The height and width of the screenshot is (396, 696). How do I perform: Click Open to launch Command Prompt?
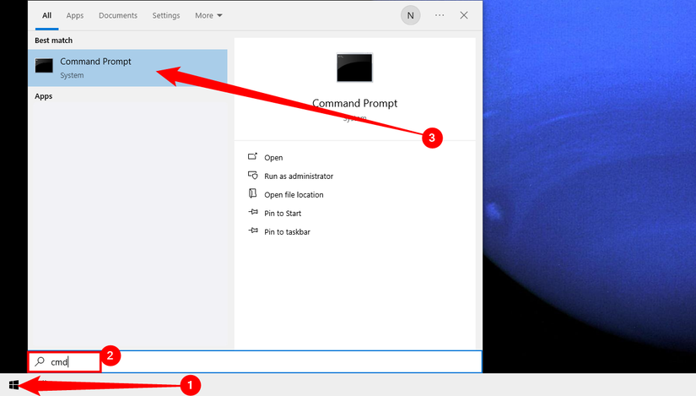(273, 158)
